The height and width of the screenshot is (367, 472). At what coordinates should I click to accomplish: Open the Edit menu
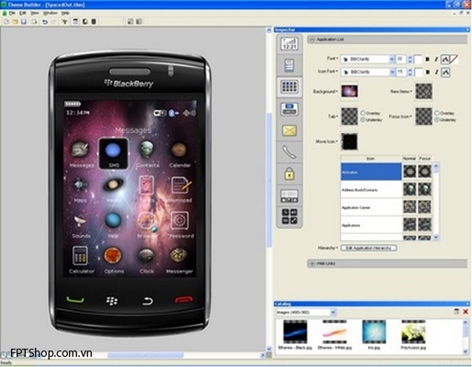coord(23,13)
